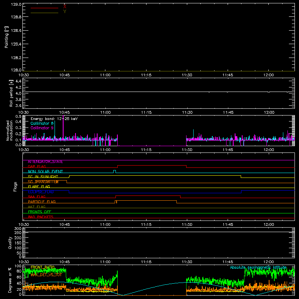Click the SC_TRANSMITTER flag label
The height and width of the screenshot is (299, 299).
[43, 182]
